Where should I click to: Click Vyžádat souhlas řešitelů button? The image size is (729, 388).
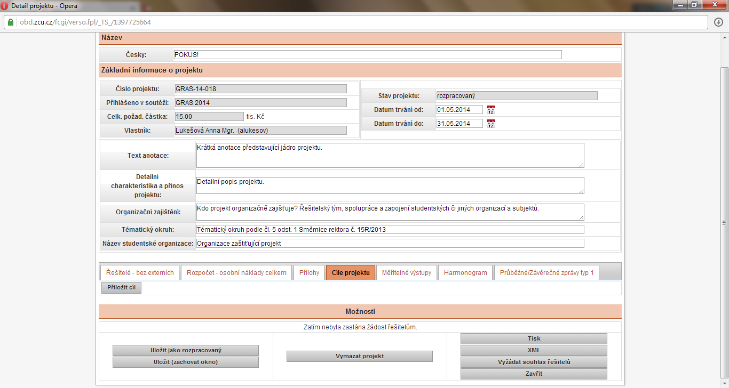click(534, 362)
